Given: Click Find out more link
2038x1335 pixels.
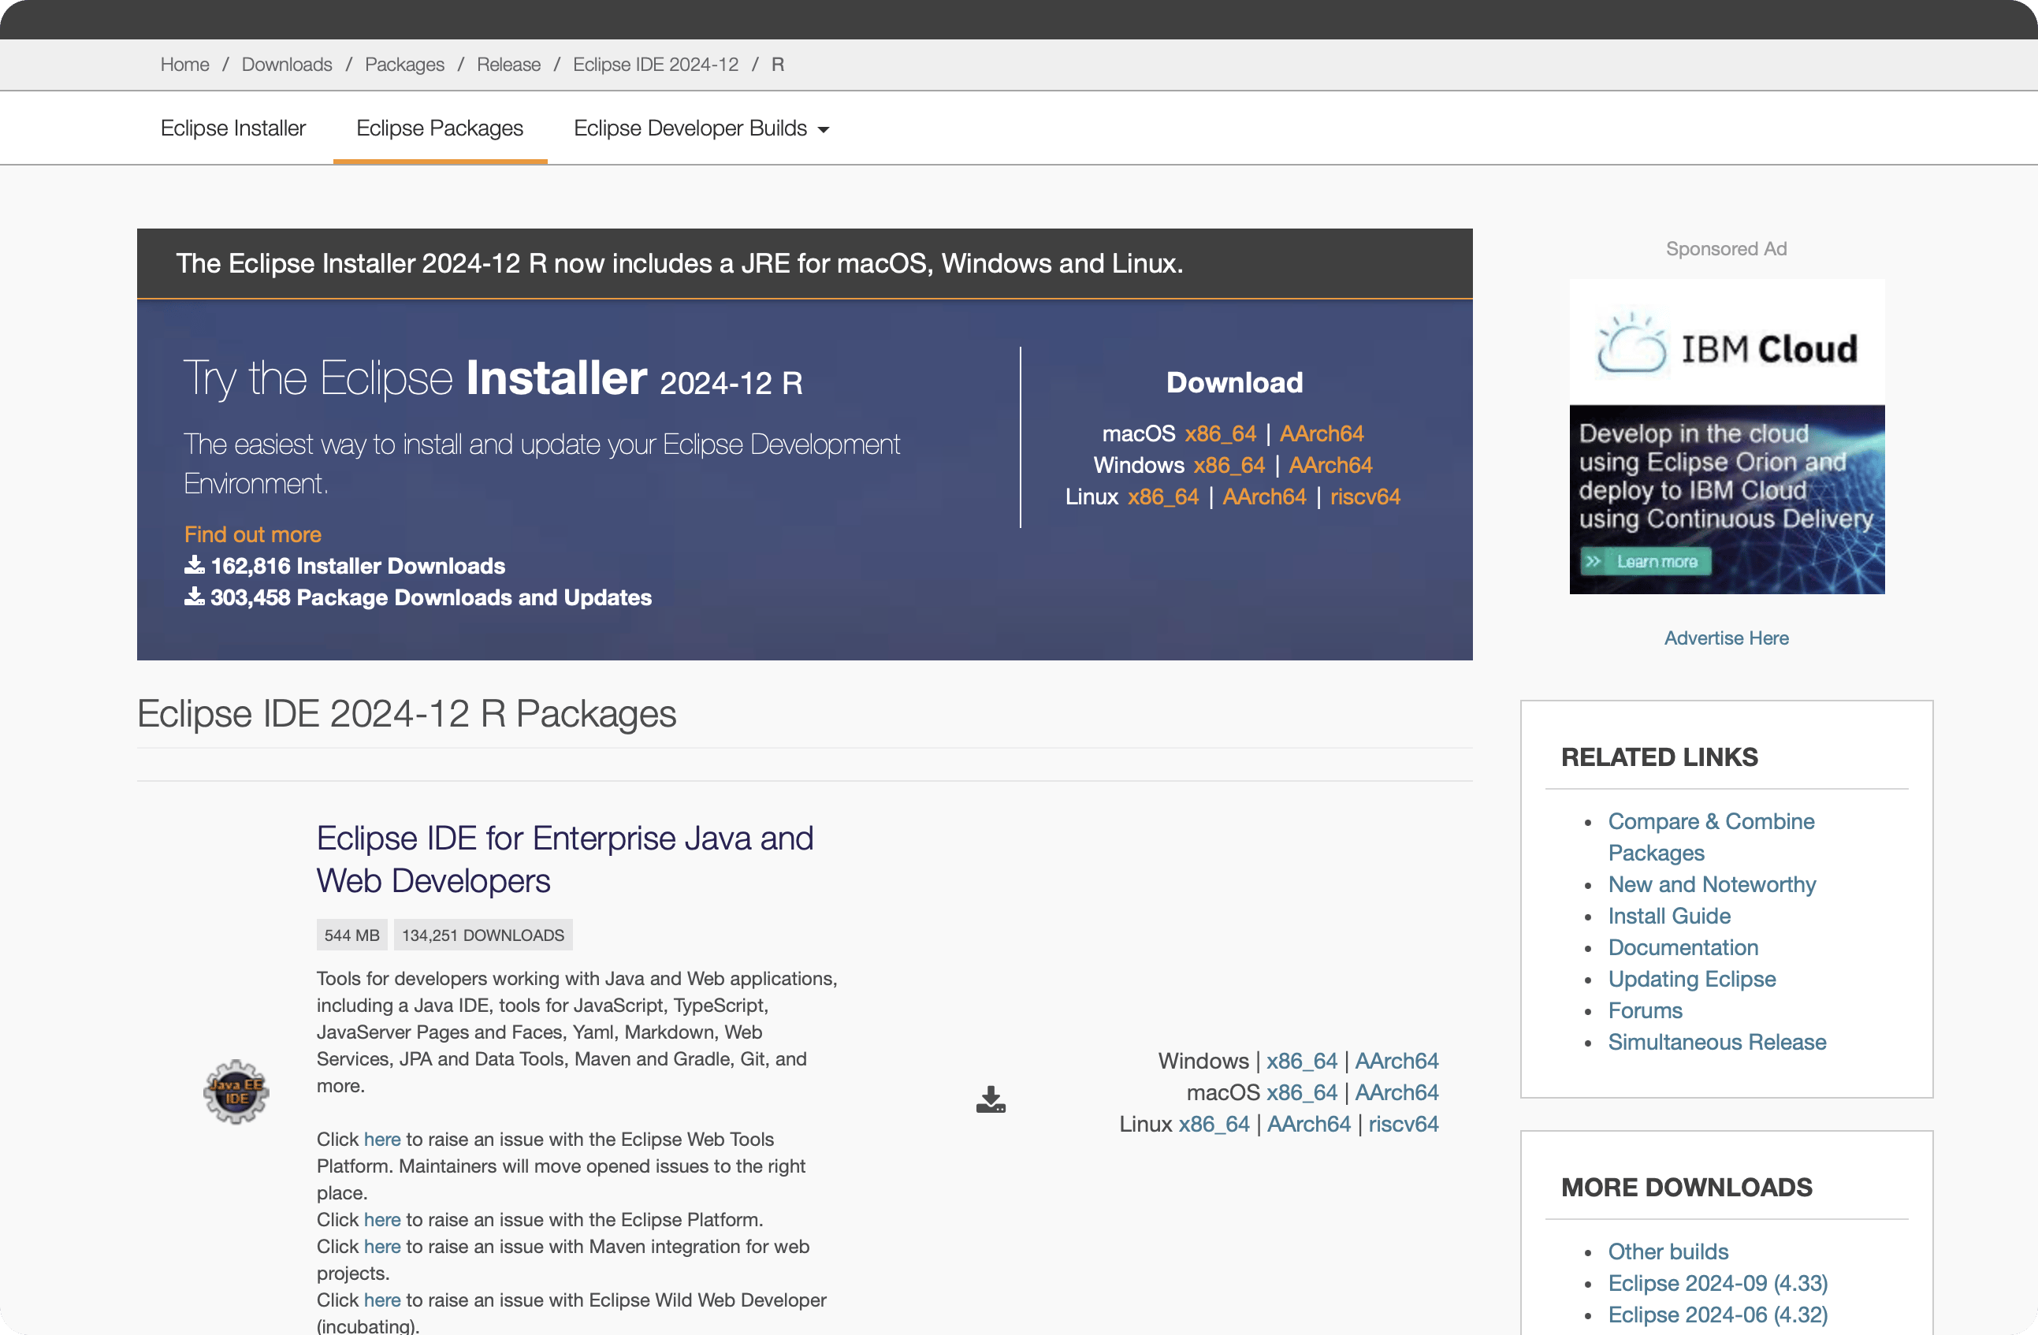Looking at the screenshot, I should (x=253, y=535).
